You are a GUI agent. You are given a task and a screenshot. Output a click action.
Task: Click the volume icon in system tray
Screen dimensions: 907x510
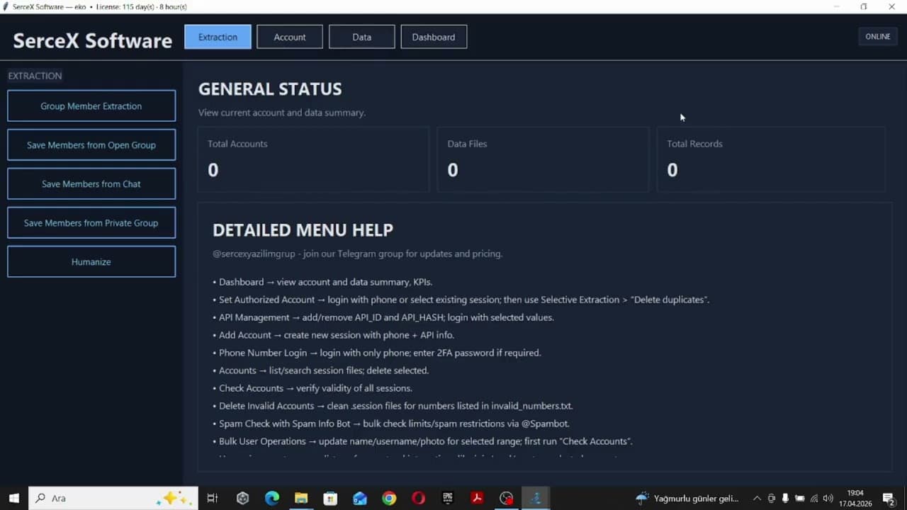[x=828, y=498]
